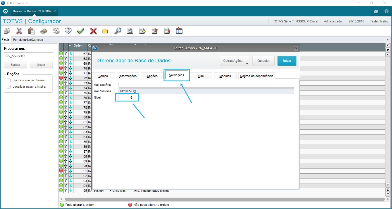Open the Help question-bubble icon
Screen dimensions: 392x209
[x=68, y=31]
